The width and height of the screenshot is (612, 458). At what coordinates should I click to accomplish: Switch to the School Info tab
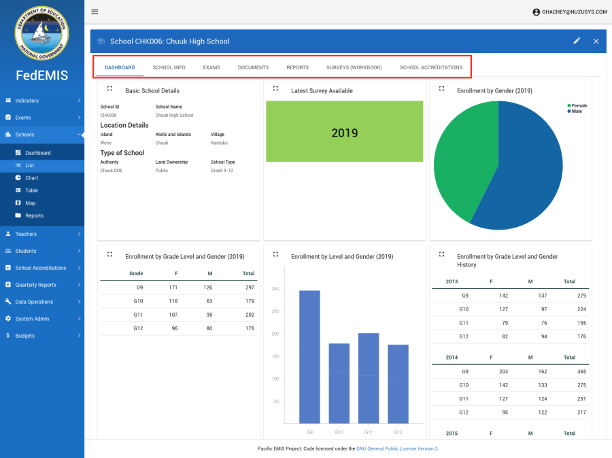click(x=169, y=68)
